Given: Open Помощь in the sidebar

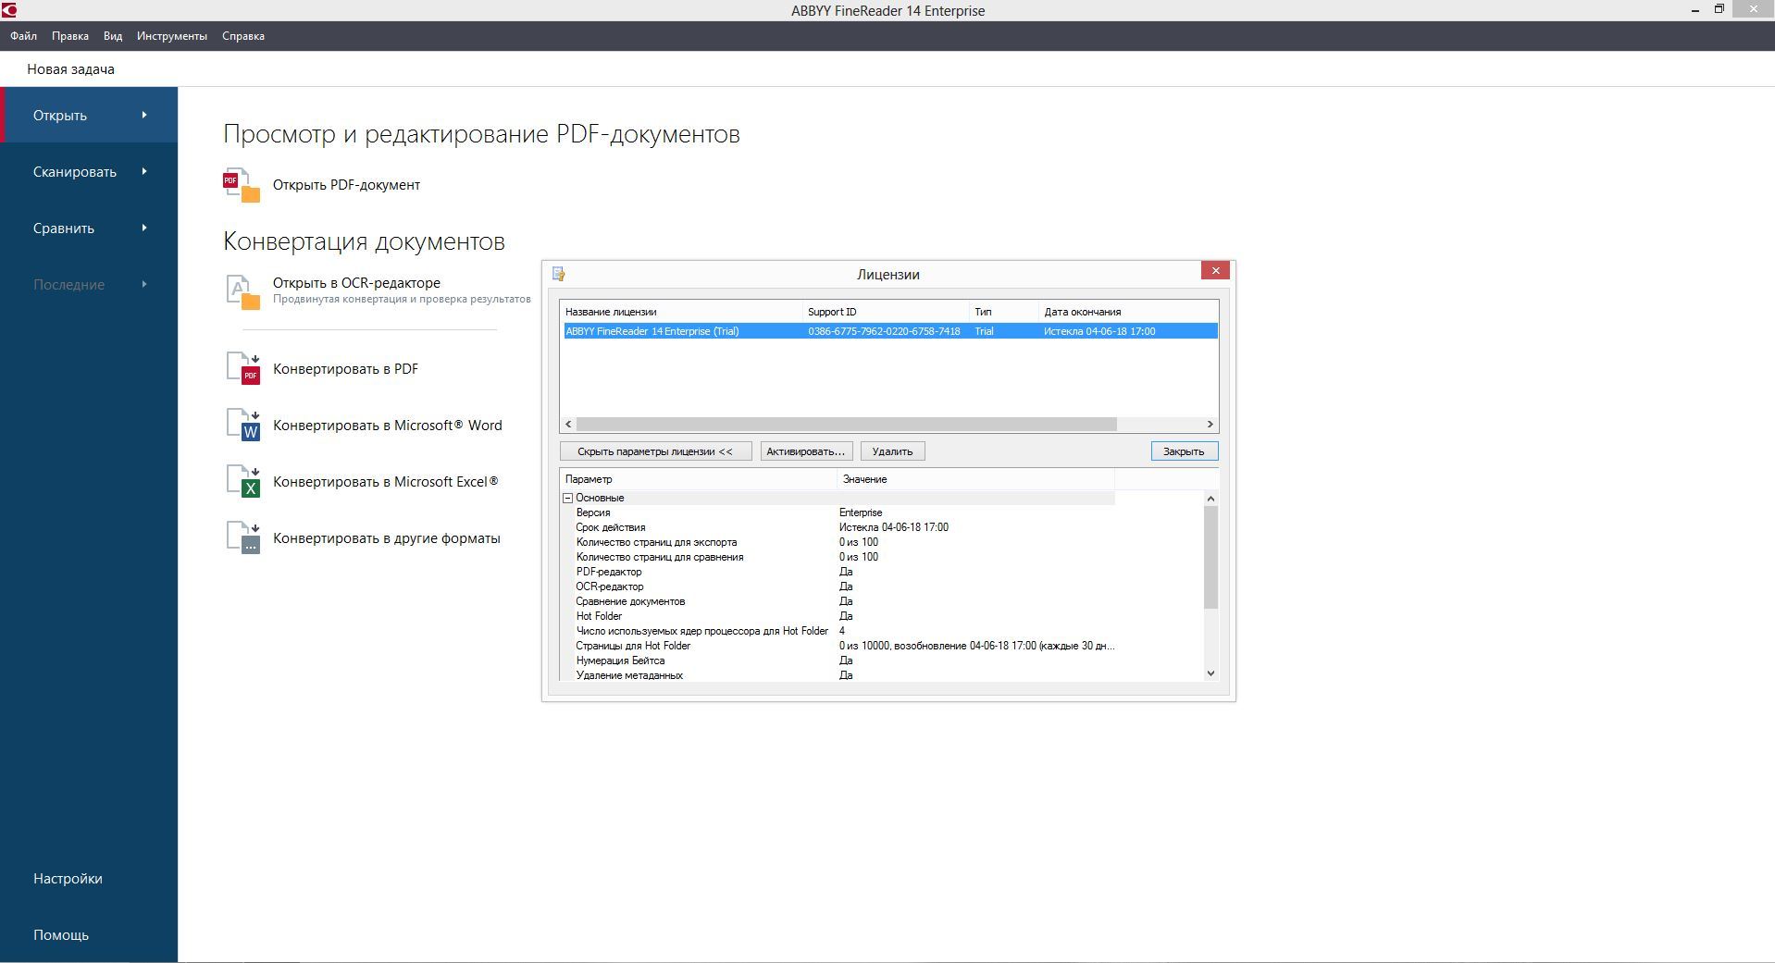Looking at the screenshot, I should point(61,934).
